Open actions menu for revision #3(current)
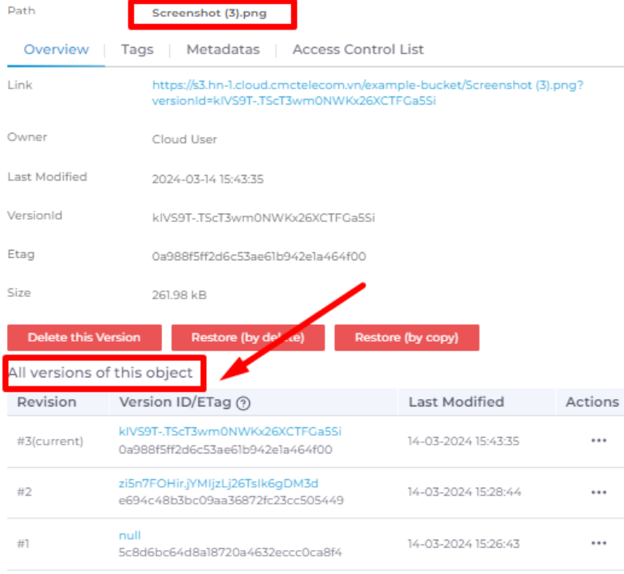The image size is (624, 574). [x=598, y=441]
